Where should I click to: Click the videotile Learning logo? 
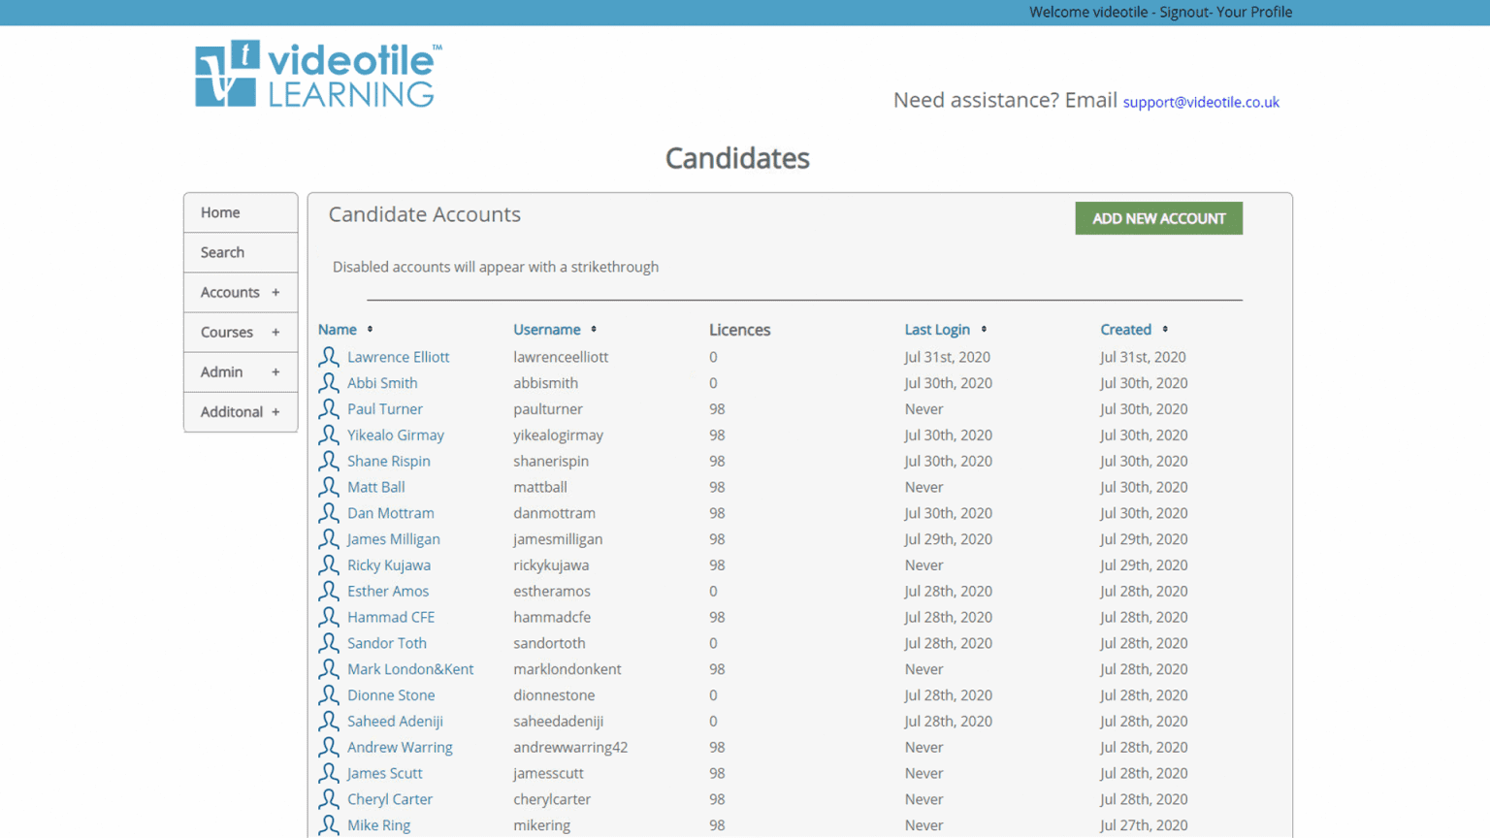[x=318, y=74]
